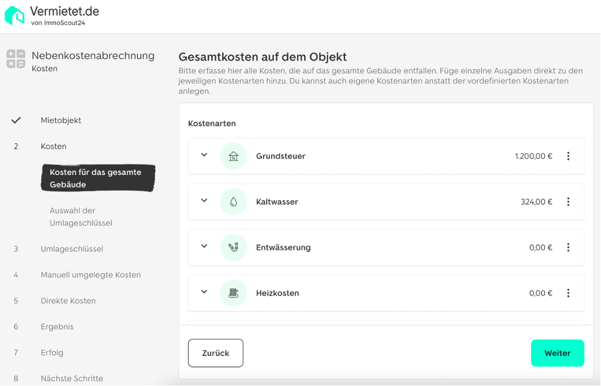Screen dimensions: 601x386
Task: Click the Nebenkostenabrechnung title
Action: tap(93, 55)
